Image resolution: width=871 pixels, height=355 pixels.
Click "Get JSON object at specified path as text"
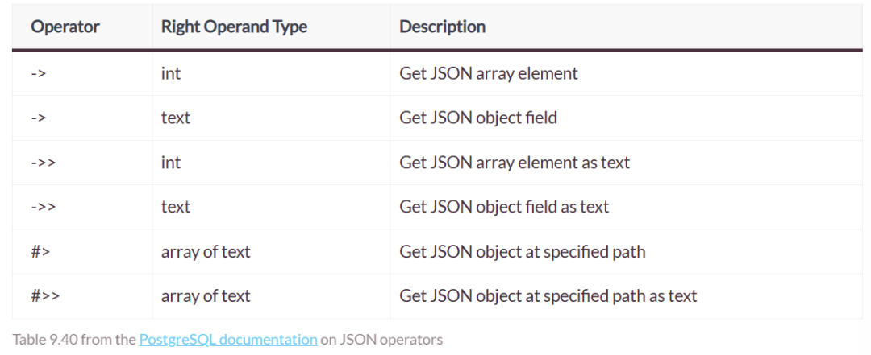tap(548, 295)
